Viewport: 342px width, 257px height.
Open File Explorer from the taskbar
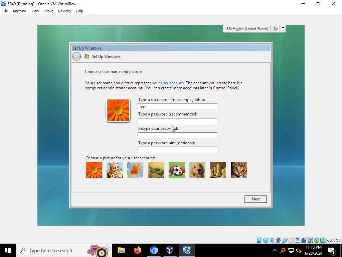pos(121,250)
